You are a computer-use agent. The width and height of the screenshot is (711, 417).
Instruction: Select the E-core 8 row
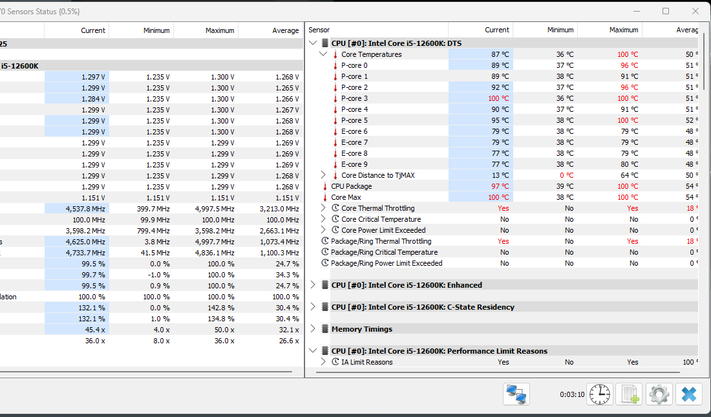[x=502, y=153]
